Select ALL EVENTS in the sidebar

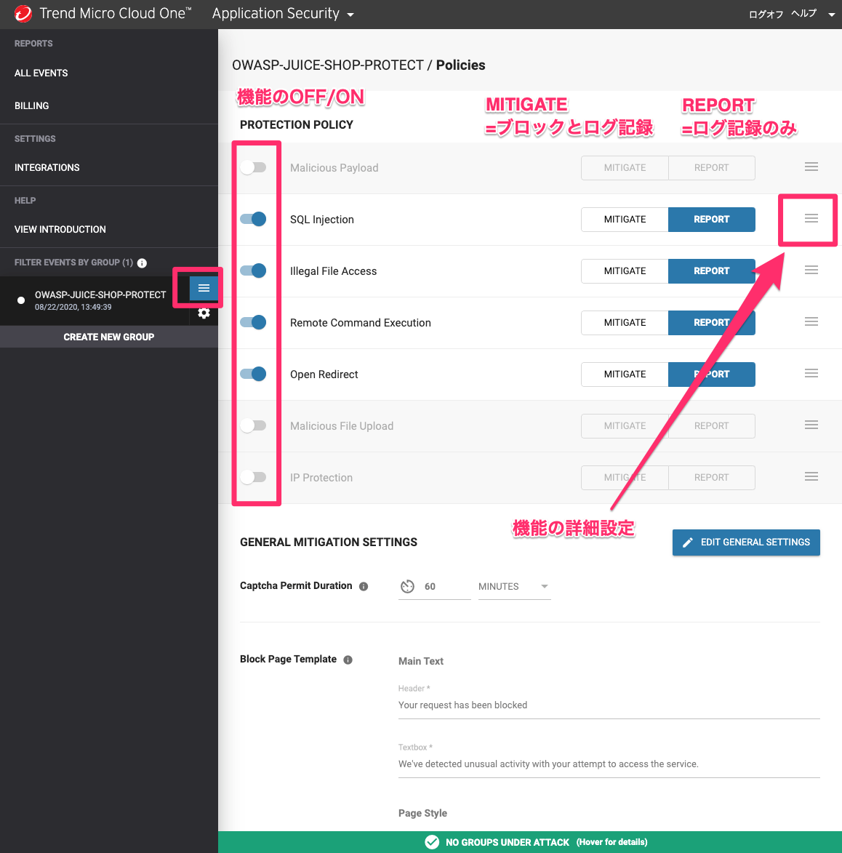coord(41,73)
